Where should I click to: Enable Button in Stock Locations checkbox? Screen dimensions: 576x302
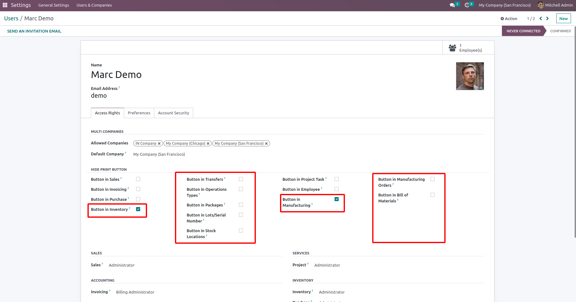click(241, 231)
